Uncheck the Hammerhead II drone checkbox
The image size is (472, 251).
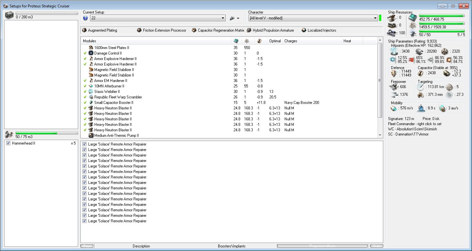[x=8, y=143]
